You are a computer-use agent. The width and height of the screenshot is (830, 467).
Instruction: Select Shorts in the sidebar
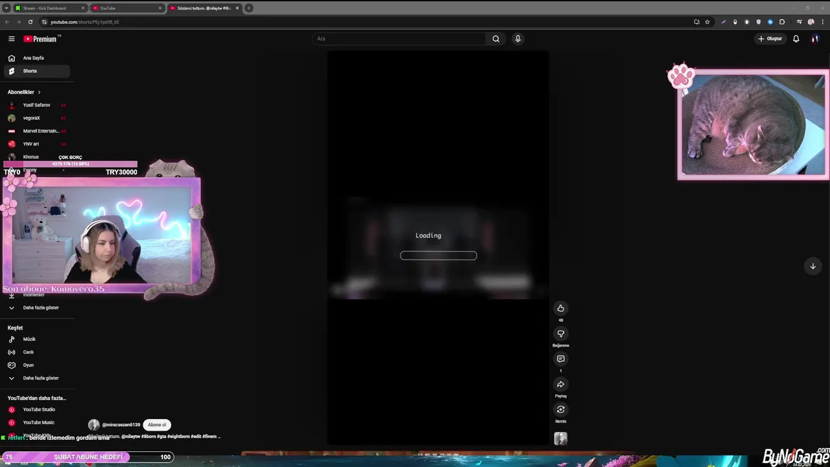[x=37, y=71]
